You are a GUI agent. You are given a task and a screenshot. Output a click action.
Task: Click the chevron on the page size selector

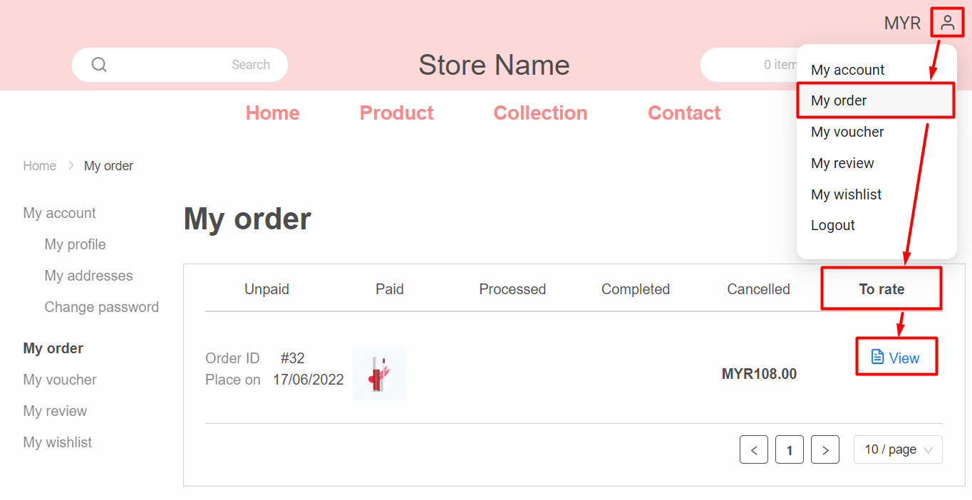[928, 449]
